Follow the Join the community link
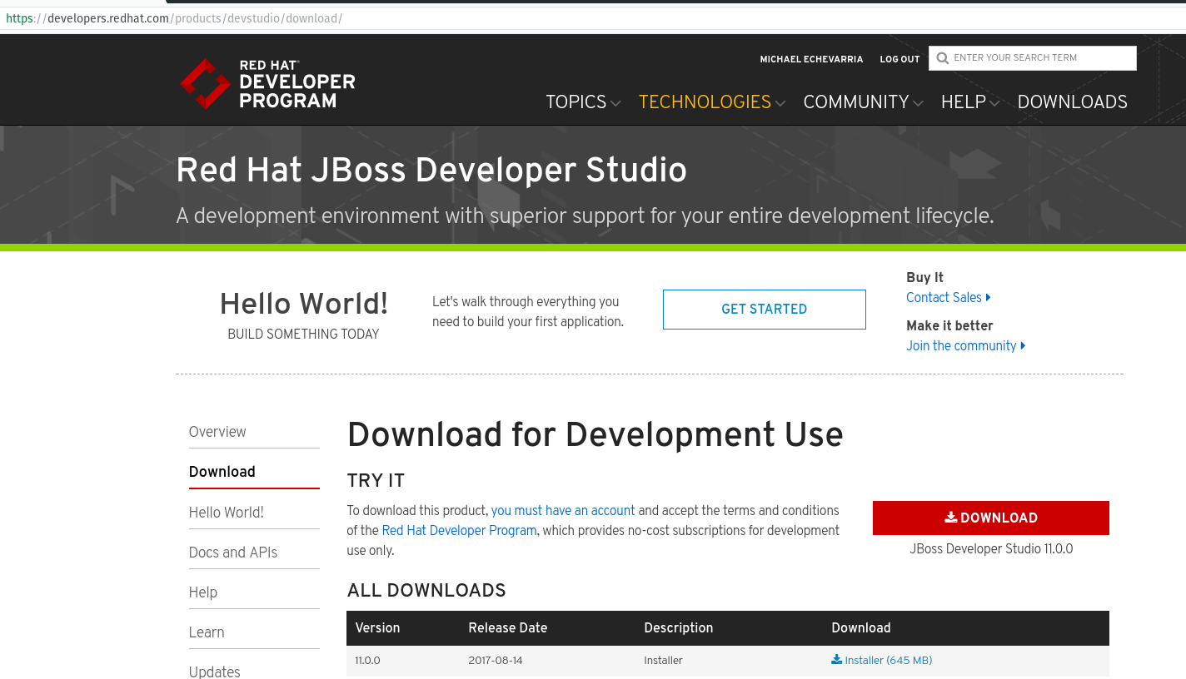 (x=961, y=345)
